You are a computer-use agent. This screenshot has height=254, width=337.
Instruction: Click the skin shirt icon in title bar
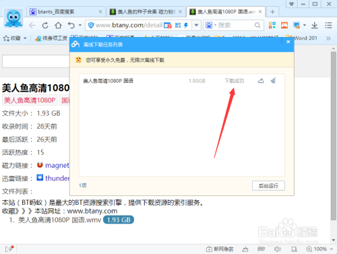click(291, 4)
